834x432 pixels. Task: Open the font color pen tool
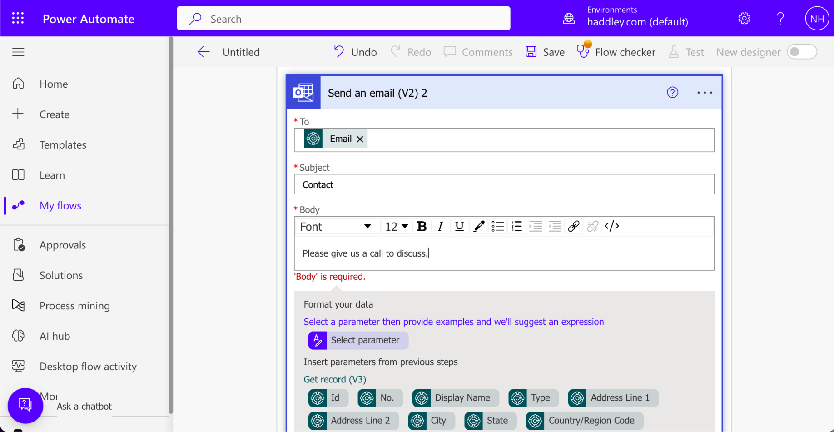479,226
